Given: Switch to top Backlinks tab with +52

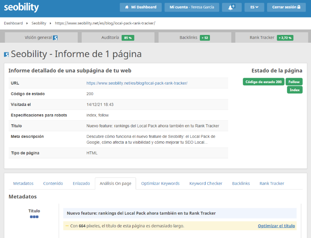Looking at the screenshot, I should [x=195, y=37].
